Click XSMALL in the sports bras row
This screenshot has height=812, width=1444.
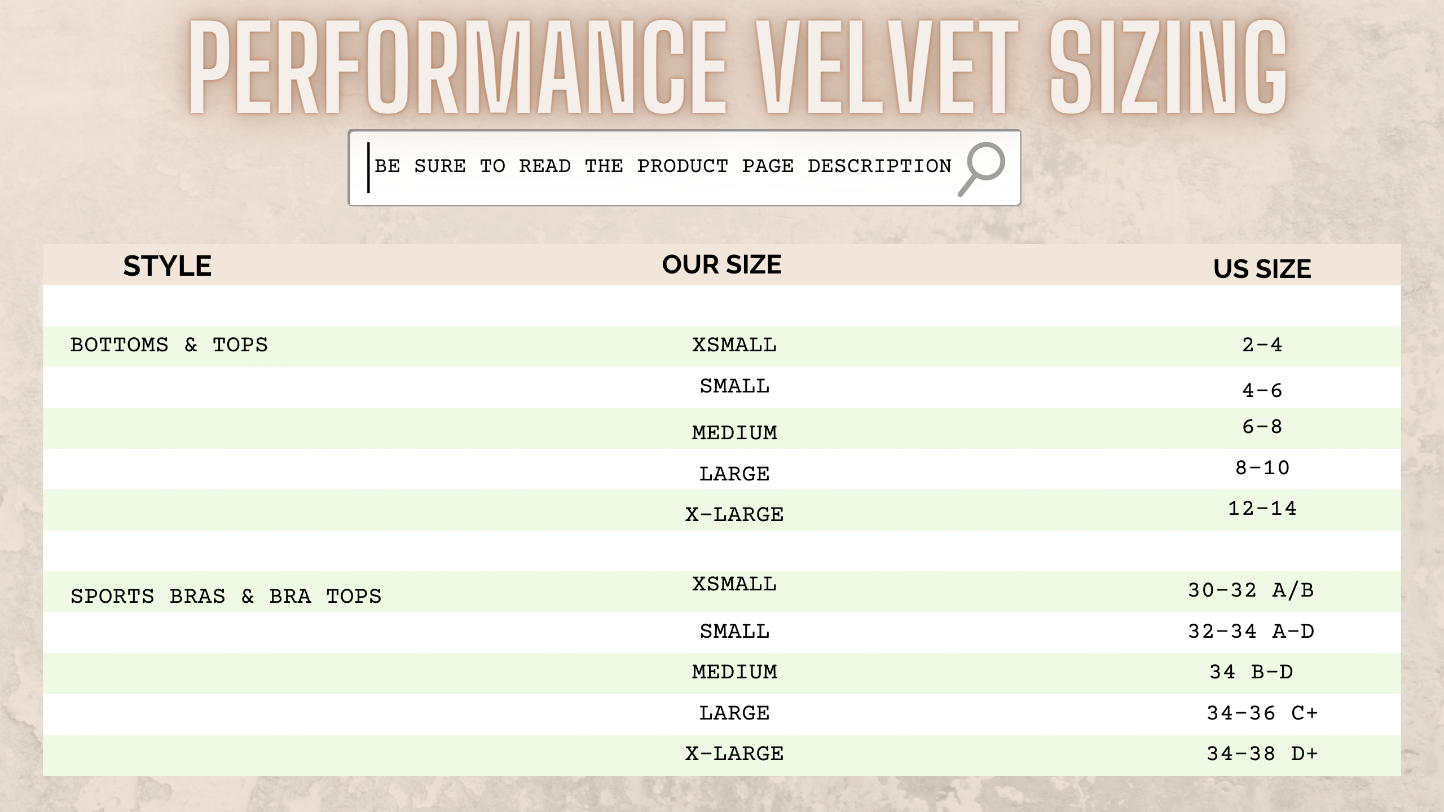pos(734,584)
